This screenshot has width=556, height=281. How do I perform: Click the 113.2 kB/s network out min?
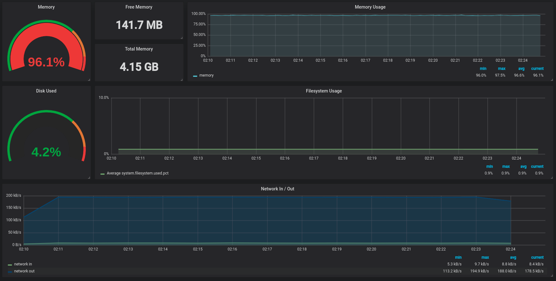tap(452, 271)
